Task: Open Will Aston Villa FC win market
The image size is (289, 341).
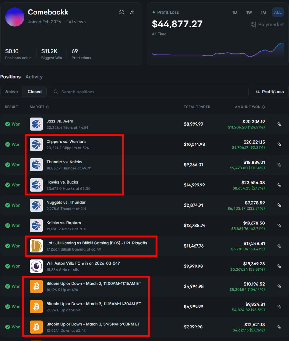Action: (83, 263)
